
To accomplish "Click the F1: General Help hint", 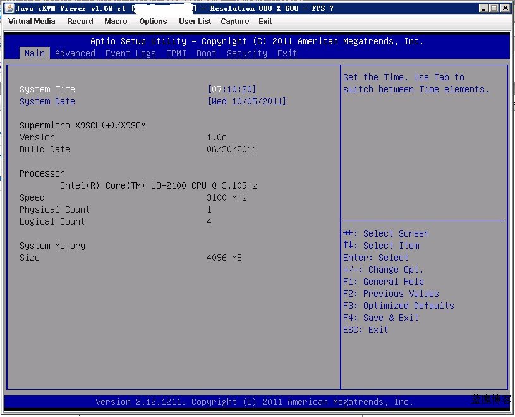I will click(x=384, y=282).
